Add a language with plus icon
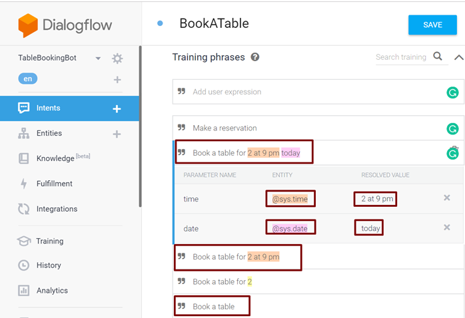Screen dimensions: 465x318 click(117, 80)
